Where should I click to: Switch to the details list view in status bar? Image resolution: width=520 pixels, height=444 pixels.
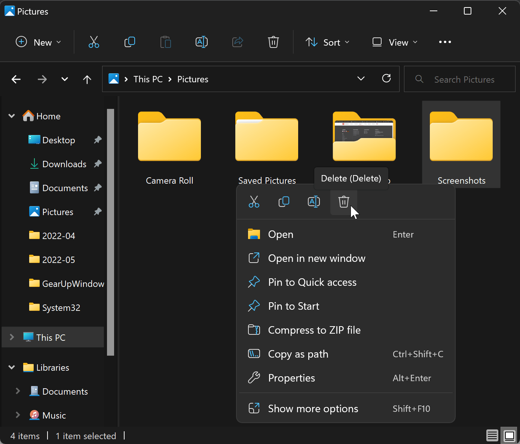click(492, 435)
